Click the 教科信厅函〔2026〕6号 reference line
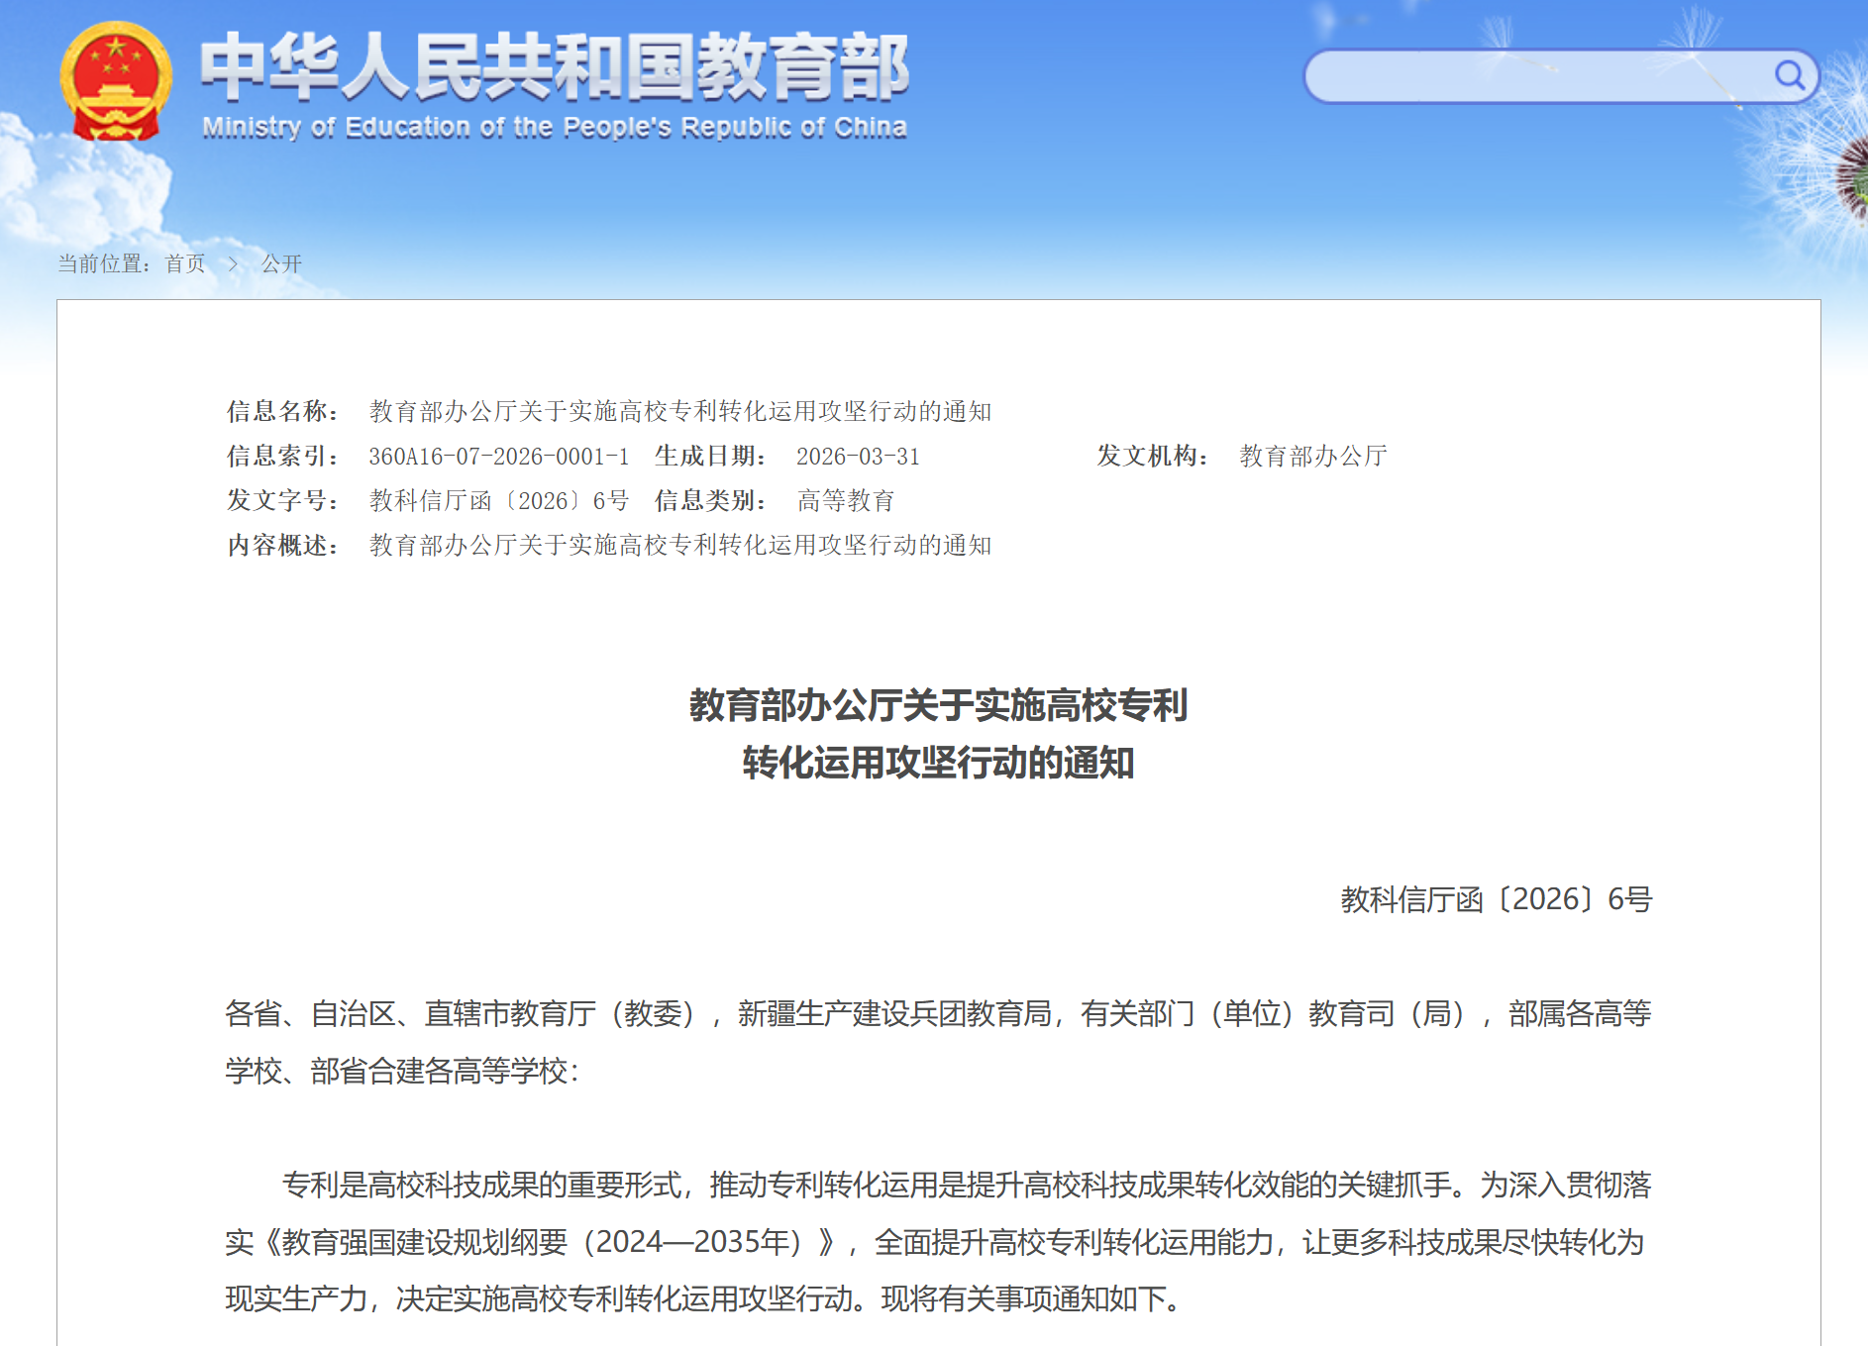This screenshot has width=1868, height=1346. pos(1498,900)
